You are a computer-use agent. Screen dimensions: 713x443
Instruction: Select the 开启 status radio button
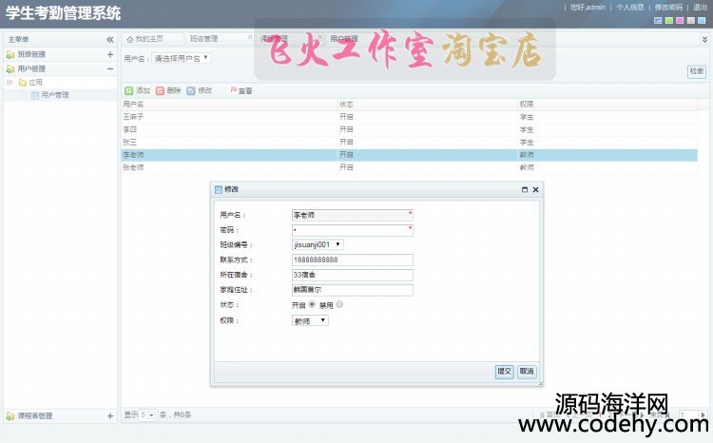[312, 304]
